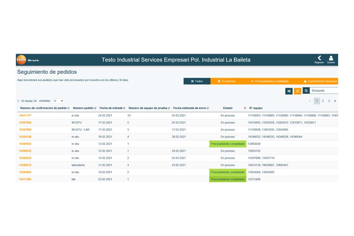Click the entry date 10.02.2021
Image resolution: width=354 pixels, height=236 pixels.
coord(105,172)
